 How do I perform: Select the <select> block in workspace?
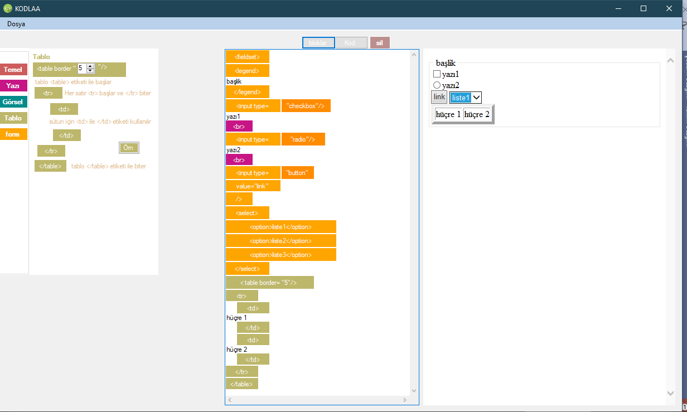coord(248,213)
